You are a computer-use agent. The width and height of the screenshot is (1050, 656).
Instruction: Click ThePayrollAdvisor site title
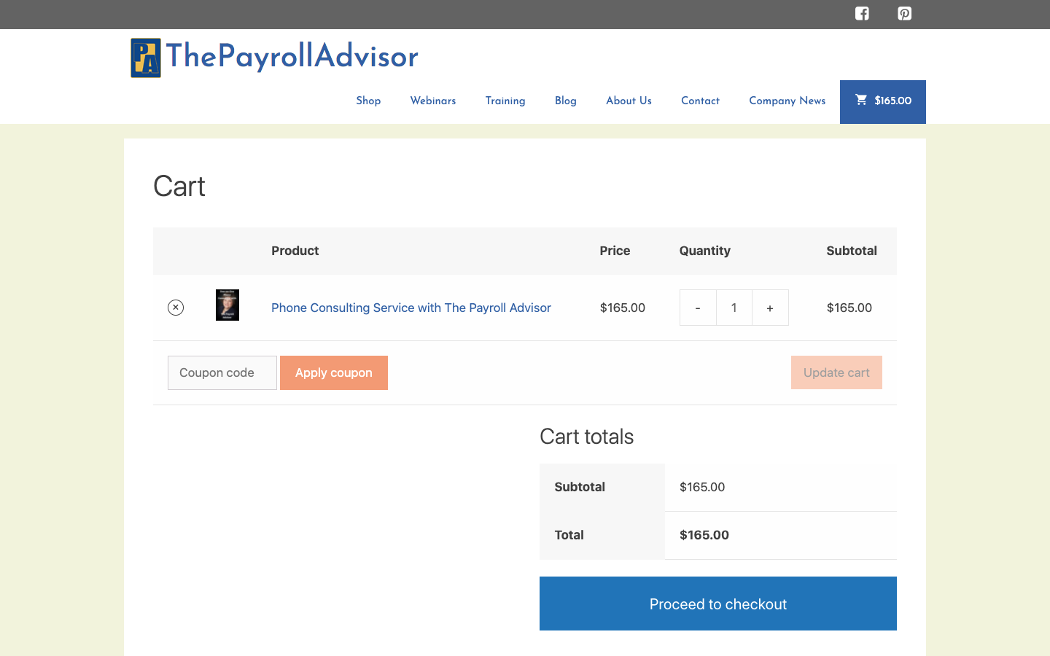pyautogui.click(x=292, y=57)
